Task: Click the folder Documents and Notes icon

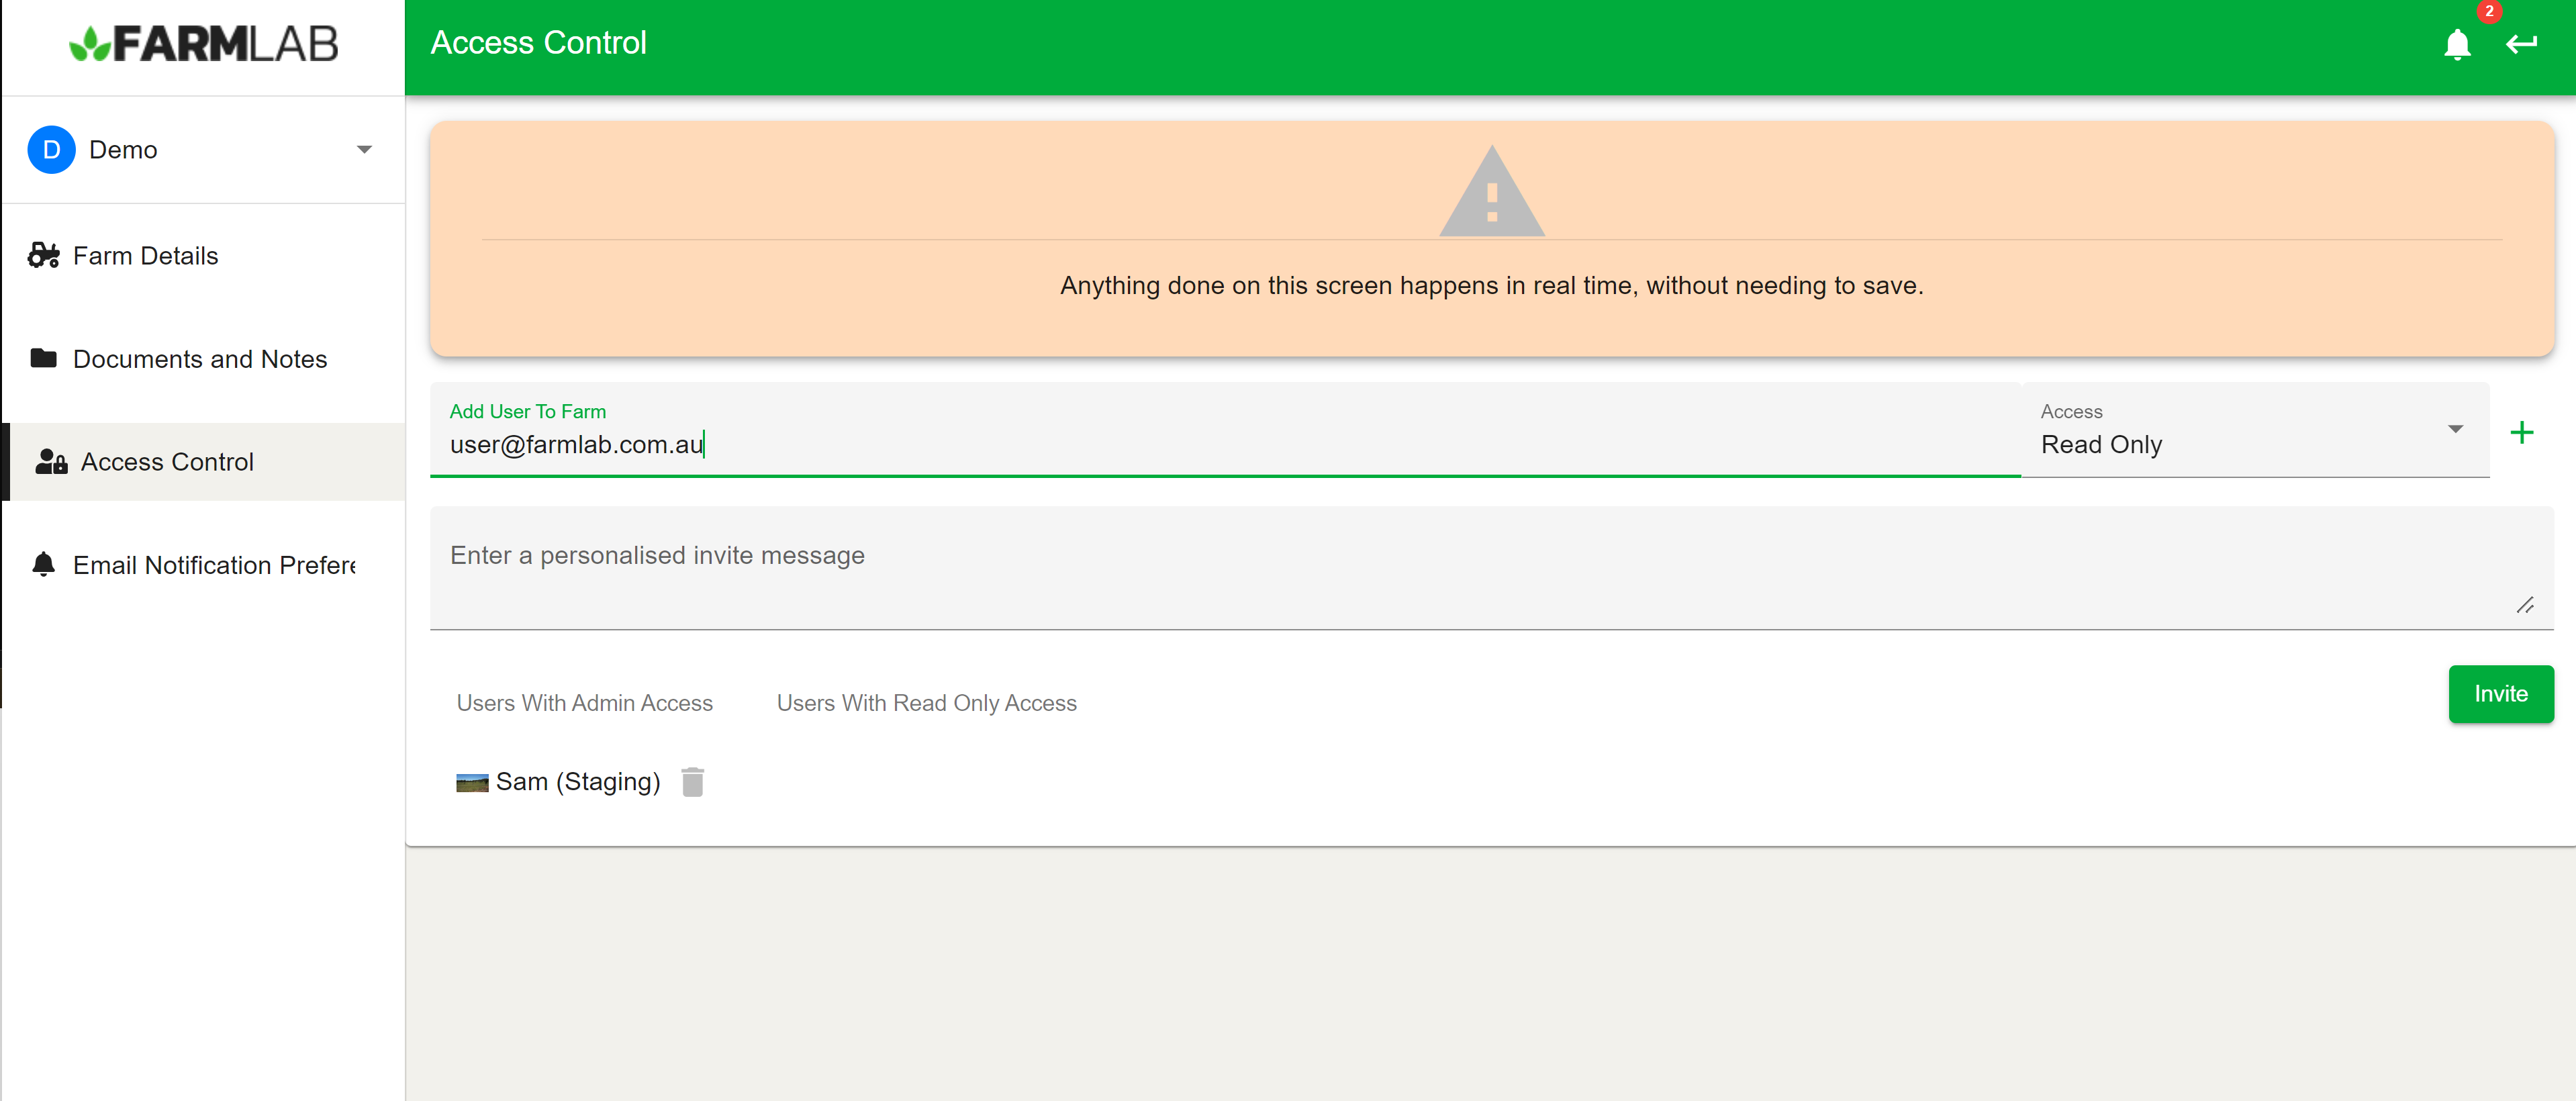Action: (x=43, y=358)
